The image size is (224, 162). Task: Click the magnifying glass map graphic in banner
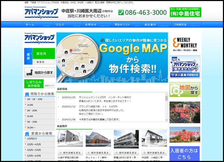coord(78,57)
